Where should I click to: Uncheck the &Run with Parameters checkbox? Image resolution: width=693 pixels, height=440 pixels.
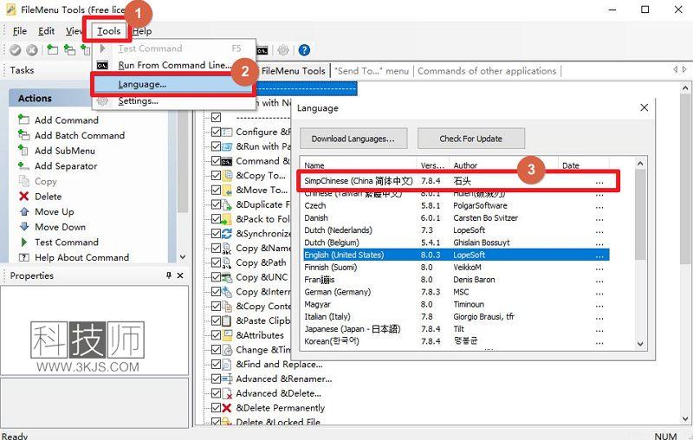point(216,146)
